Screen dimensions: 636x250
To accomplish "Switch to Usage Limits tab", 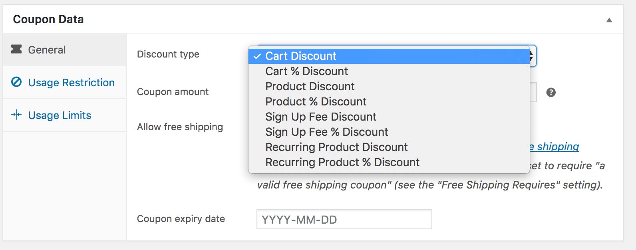I will click(60, 115).
